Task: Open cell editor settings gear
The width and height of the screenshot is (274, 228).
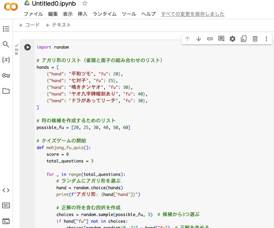Action: [x=233, y=39]
